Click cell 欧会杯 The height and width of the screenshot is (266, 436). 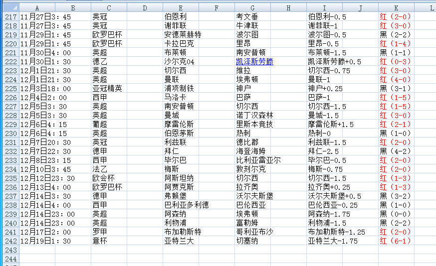coord(103,178)
